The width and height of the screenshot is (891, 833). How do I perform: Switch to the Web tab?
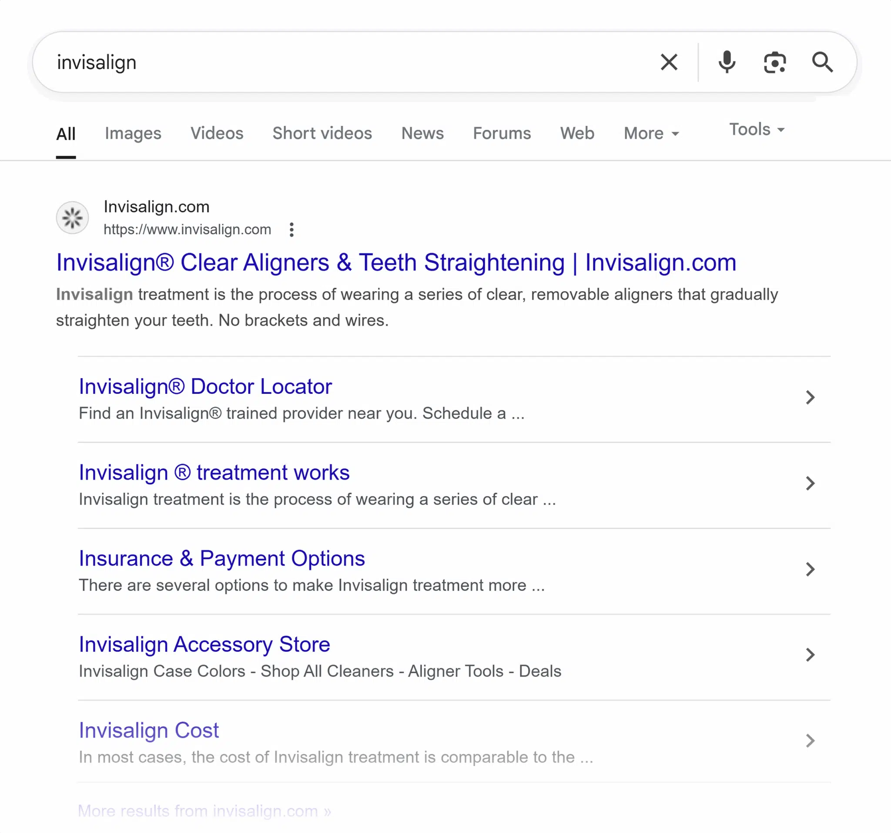tap(577, 133)
